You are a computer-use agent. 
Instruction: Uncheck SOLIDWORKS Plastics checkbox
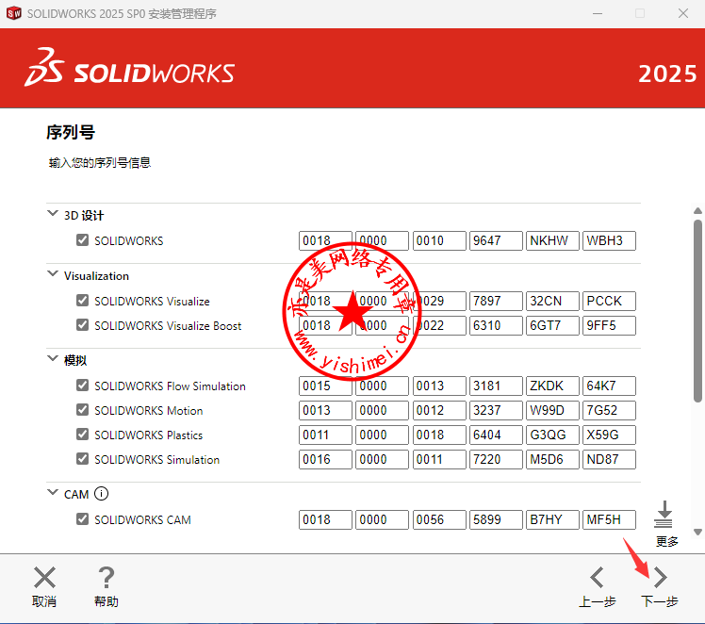(82, 435)
